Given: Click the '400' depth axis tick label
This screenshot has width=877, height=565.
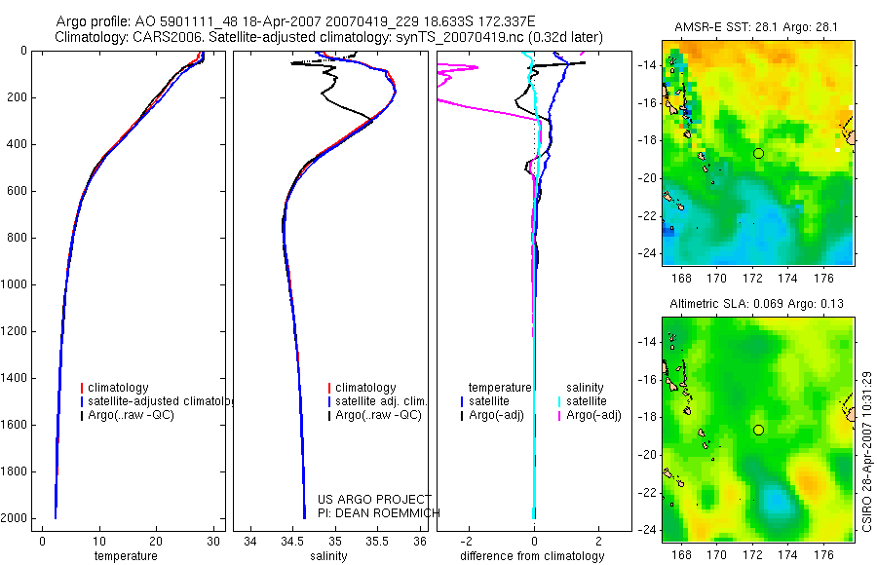Looking at the screenshot, I should pos(17,144).
